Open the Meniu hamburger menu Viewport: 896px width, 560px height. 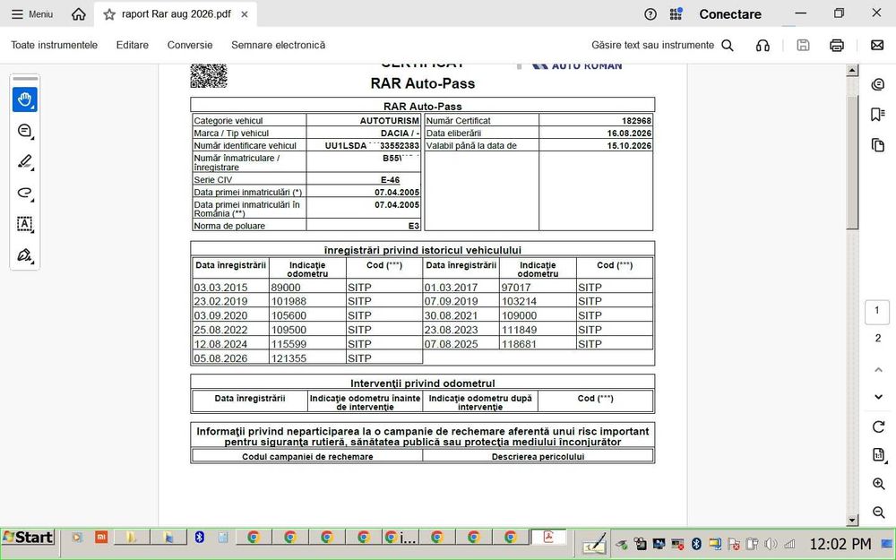32,14
